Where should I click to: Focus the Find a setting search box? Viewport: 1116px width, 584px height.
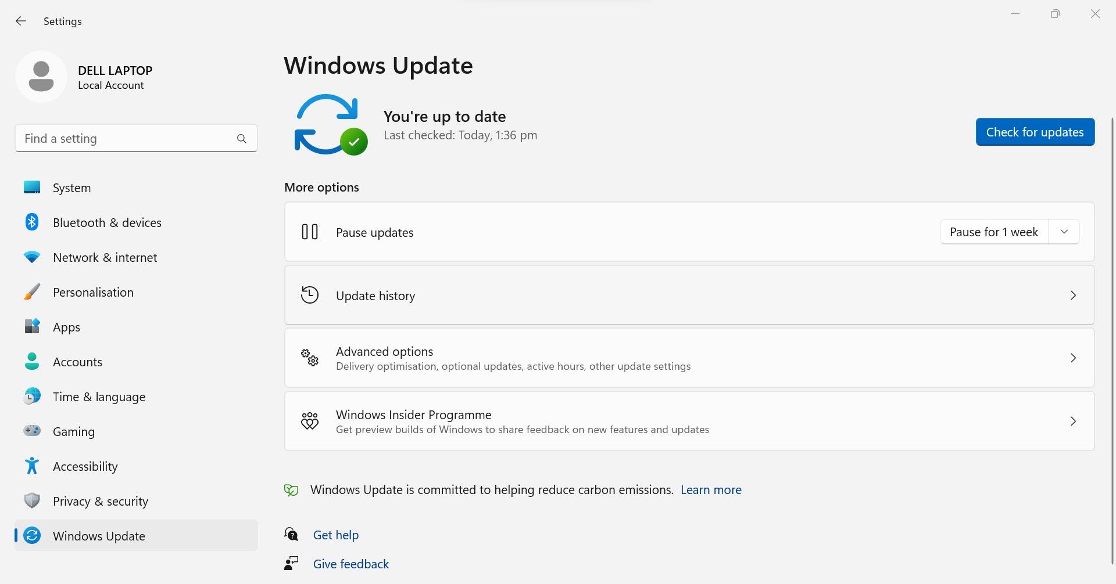click(x=136, y=138)
